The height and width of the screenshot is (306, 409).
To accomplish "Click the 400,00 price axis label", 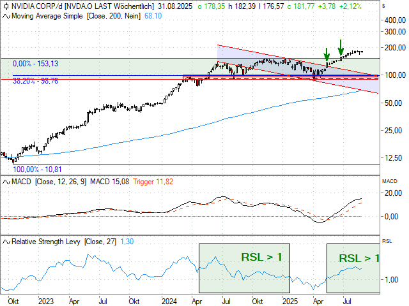I will [x=395, y=20].
